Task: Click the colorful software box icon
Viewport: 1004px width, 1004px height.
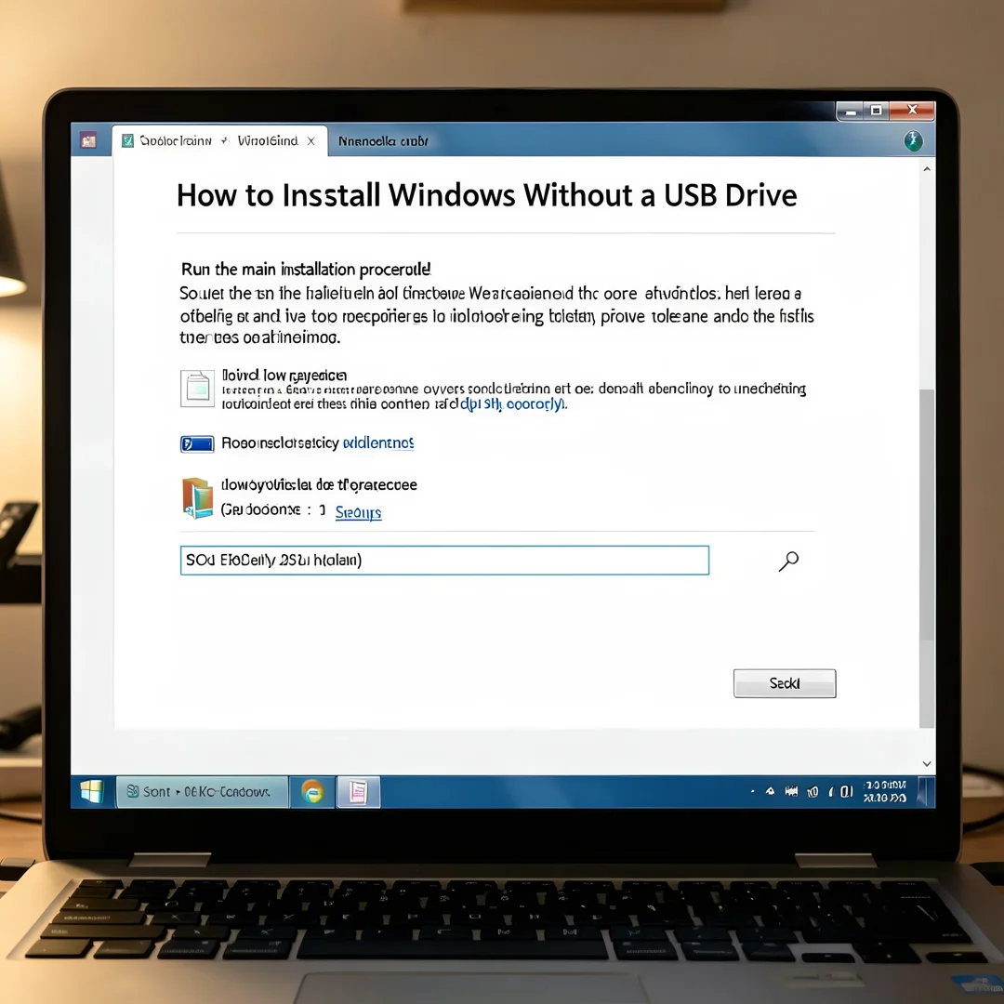Action: point(197,497)
